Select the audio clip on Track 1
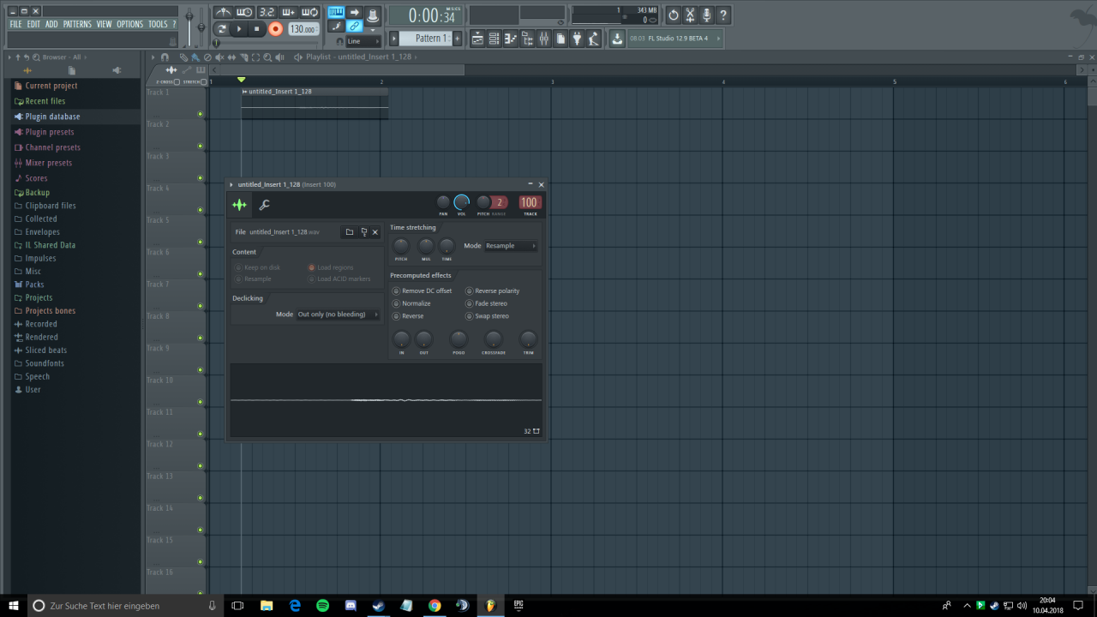Screen dimensions: 1097x617 pos(315,103)
